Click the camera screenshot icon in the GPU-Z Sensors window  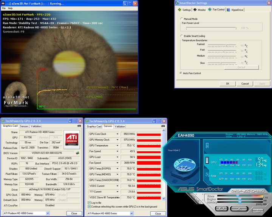(x=163, y=126)
